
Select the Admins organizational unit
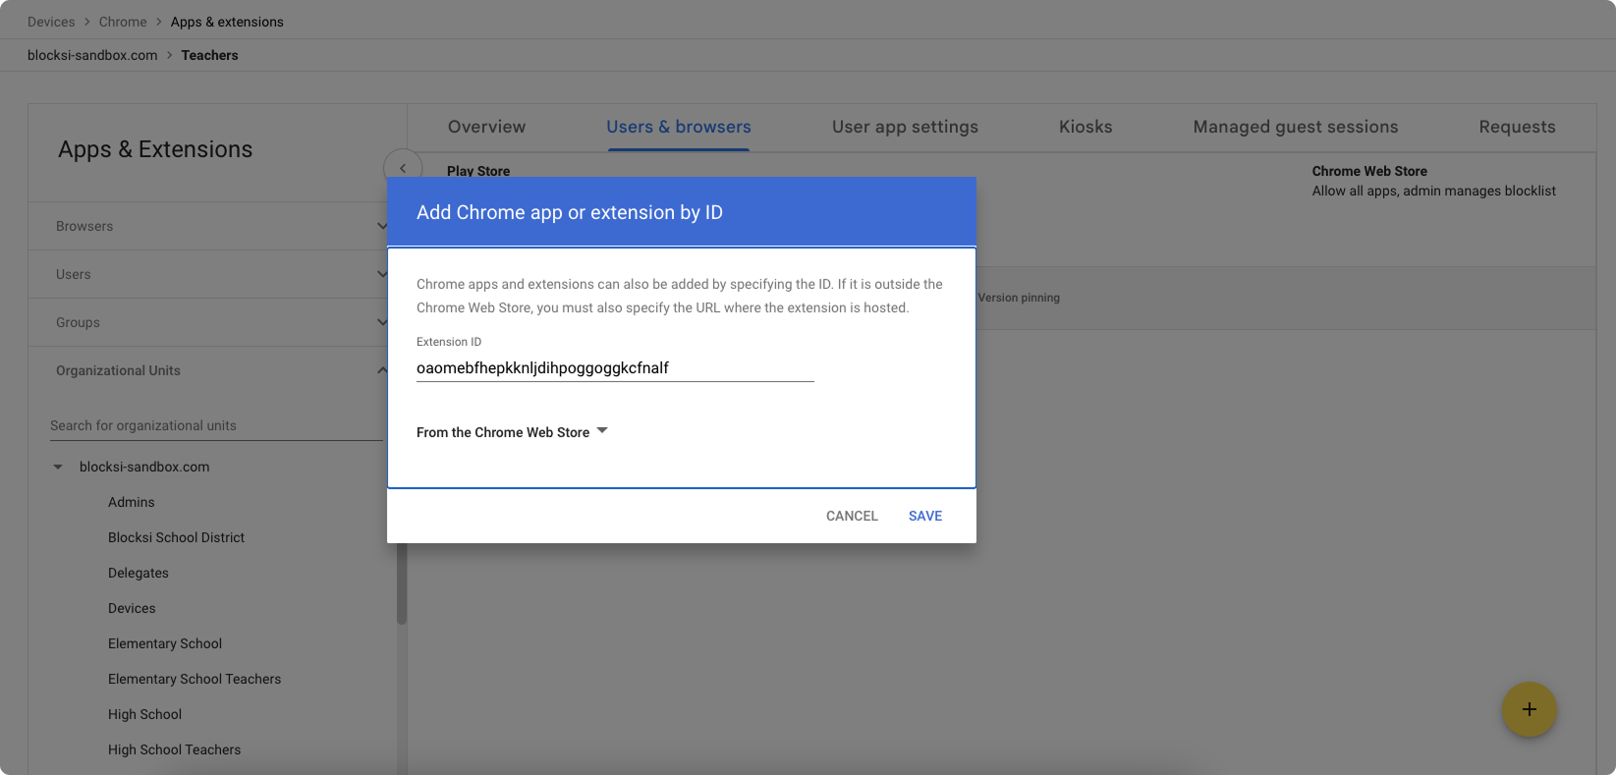tap(132, 502)
